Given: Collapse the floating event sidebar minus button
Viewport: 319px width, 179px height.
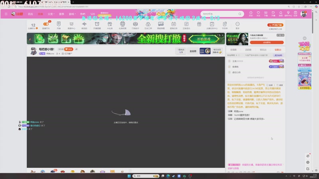Looking at the screenshot, I should [x=305, y=38].
